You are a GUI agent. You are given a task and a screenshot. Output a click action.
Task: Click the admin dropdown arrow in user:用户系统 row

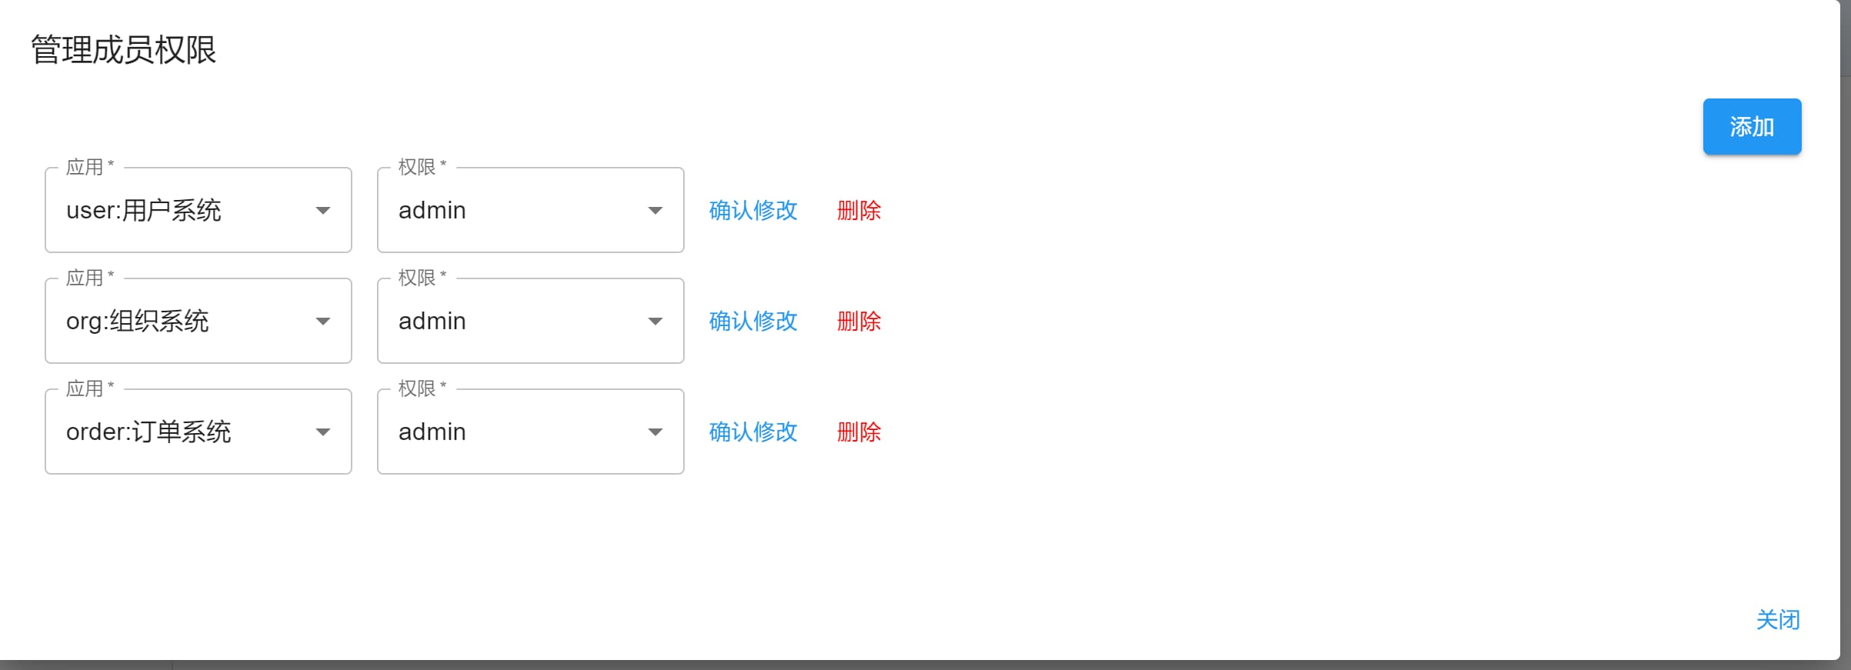tap(655, 211)
